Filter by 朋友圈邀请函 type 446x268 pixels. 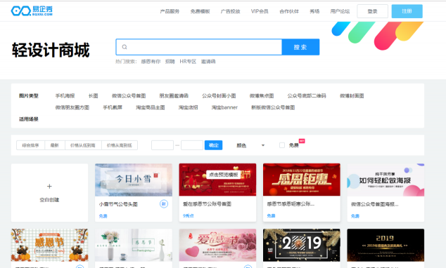(x=174, y=96)
